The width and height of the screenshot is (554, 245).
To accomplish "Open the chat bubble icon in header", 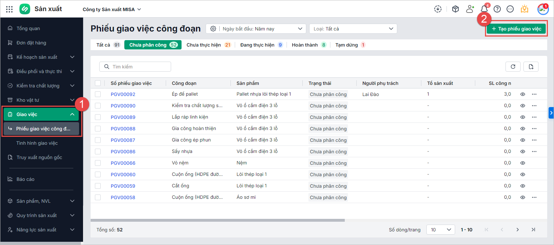I will coord(510,9).
